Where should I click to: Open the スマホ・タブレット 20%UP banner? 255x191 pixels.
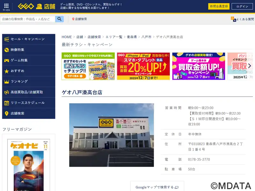[x=143, y=66]
